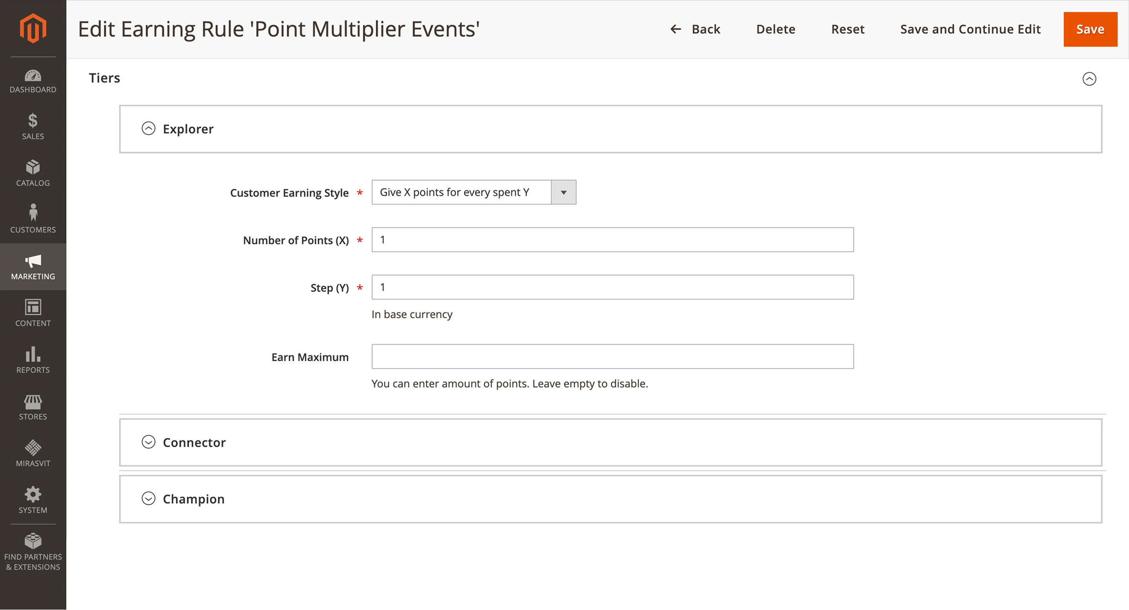1129x610 pixels.
Task: Delete the earning rule
Action: (775, 29)
